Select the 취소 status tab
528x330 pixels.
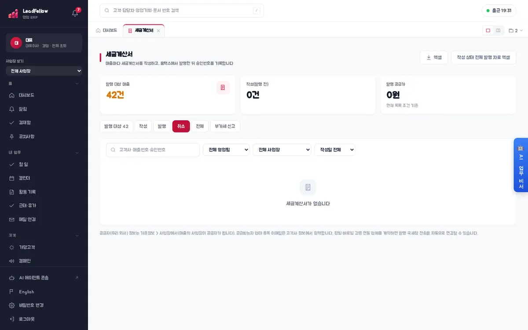pos(181,126)
